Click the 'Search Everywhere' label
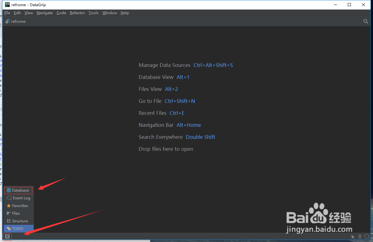This screenshot has height=242, width=373. click(x=160, y=137)
